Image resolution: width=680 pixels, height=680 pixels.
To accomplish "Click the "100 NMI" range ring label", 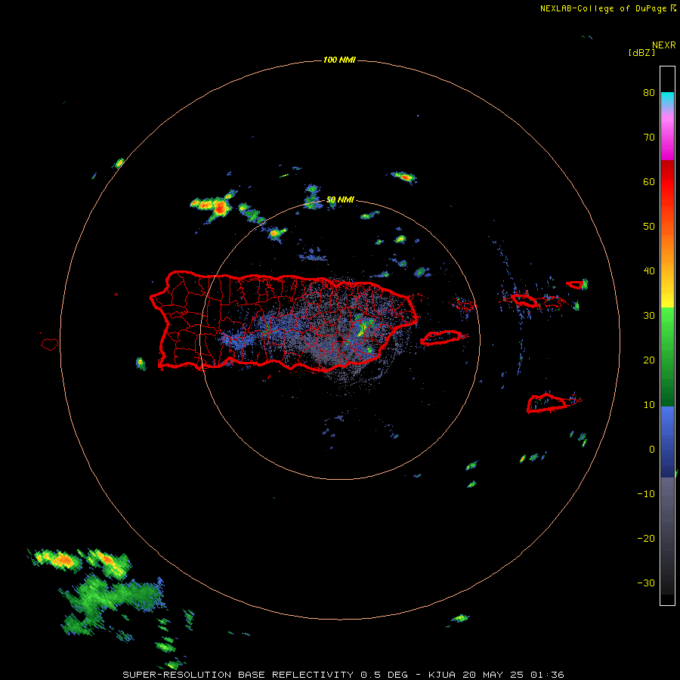I will click(x=339, y=60).
